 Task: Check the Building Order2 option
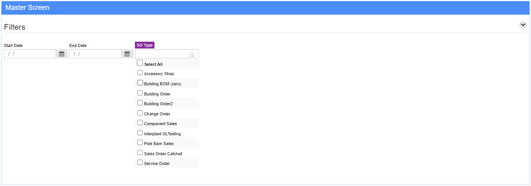(x=140, y=103)
